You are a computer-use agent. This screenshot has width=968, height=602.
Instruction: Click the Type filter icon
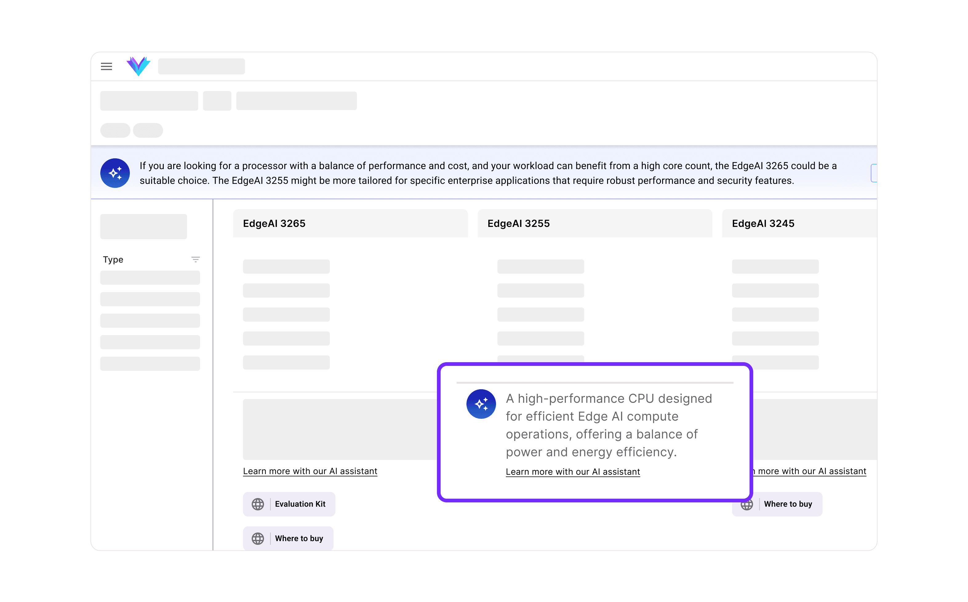tap(195, 259)
